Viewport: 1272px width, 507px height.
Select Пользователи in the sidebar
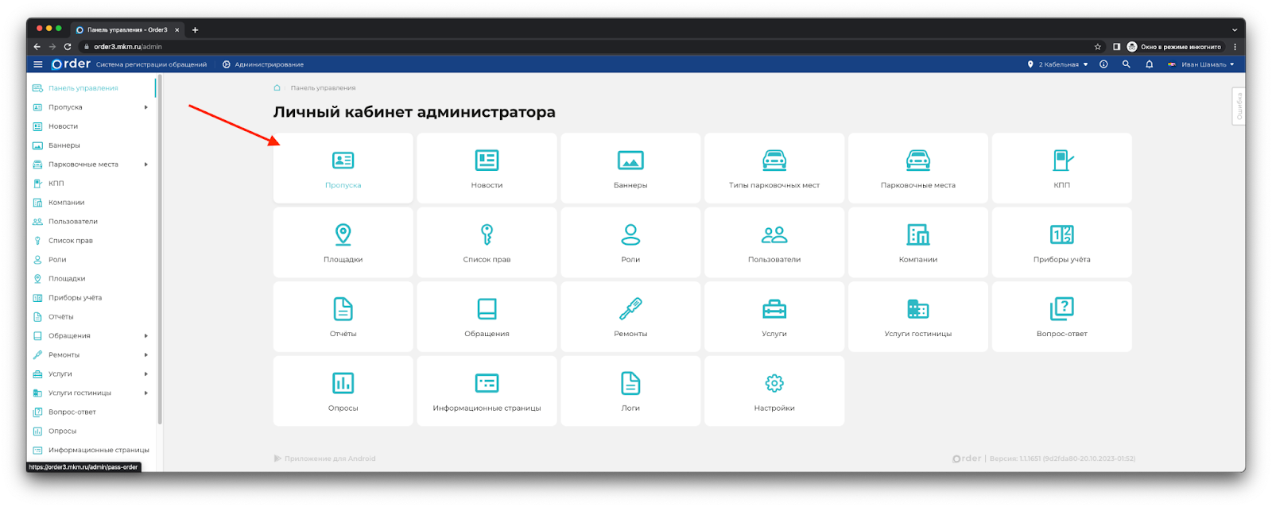[x=72, y=222]
